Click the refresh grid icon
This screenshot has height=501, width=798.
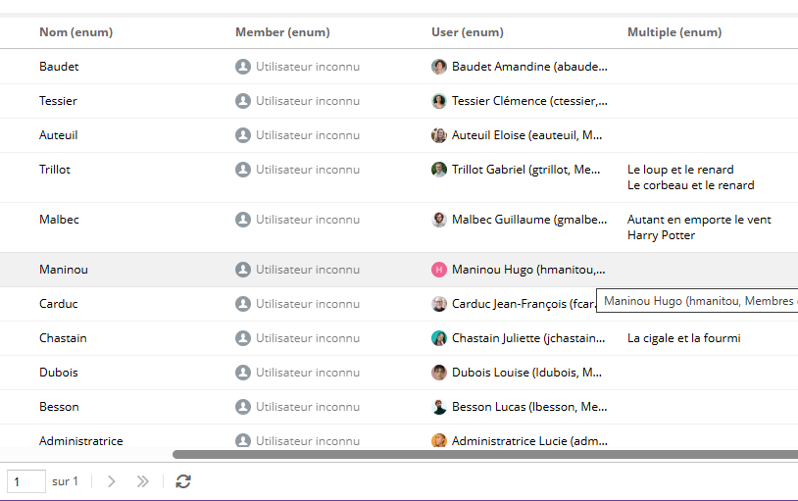(x=183, y=481)
